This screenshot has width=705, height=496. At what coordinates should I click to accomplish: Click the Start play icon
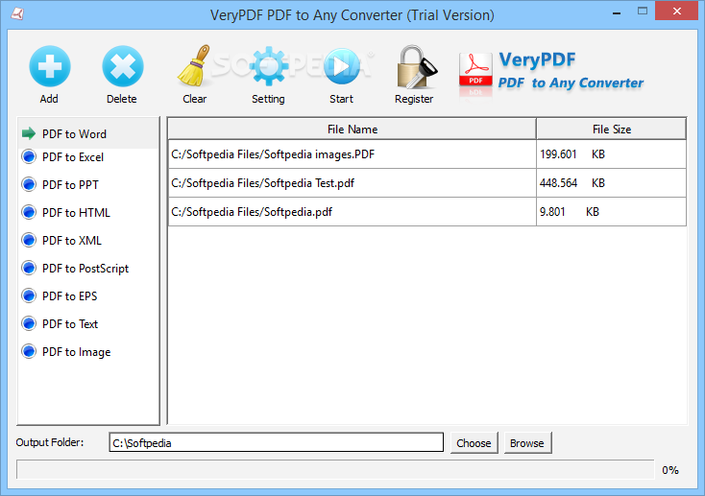click(341, 66)
